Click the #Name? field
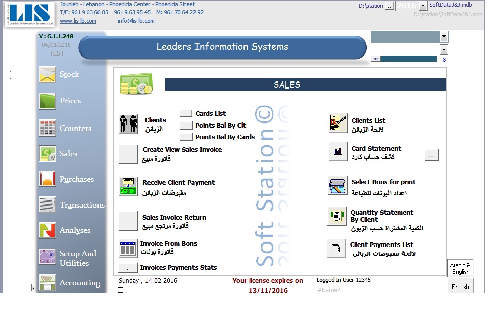The height and width of the screenshot is (328, 488). coord(329,290)
